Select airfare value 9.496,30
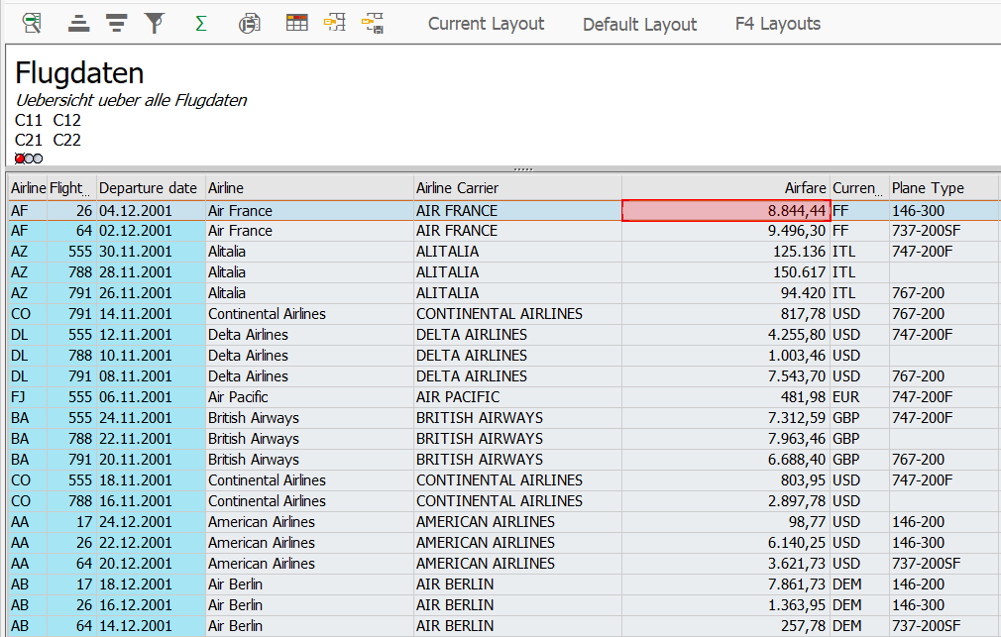This screenshot has width=1001, height=637. click(x=725, y=231)
